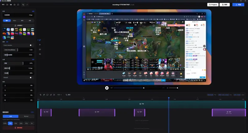Switch to the Video background tab

click(14, 20)
